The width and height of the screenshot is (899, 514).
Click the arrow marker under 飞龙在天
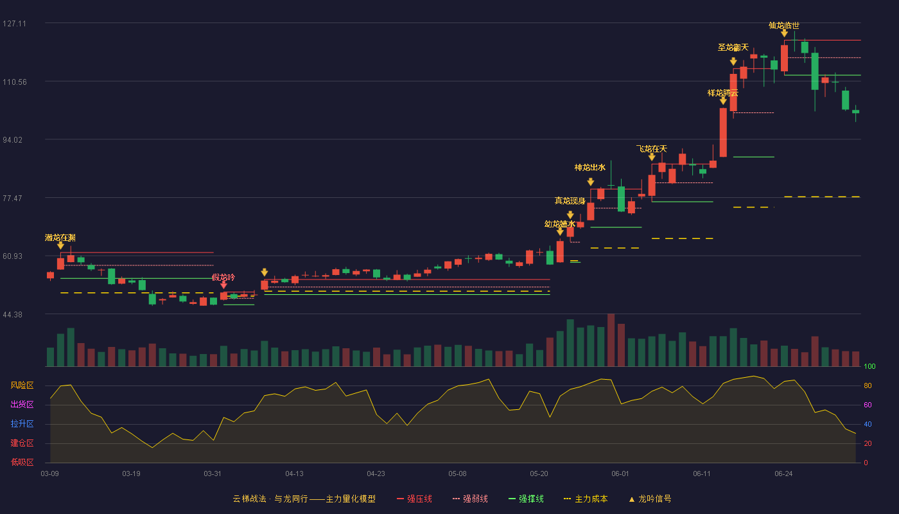(652, 157)
